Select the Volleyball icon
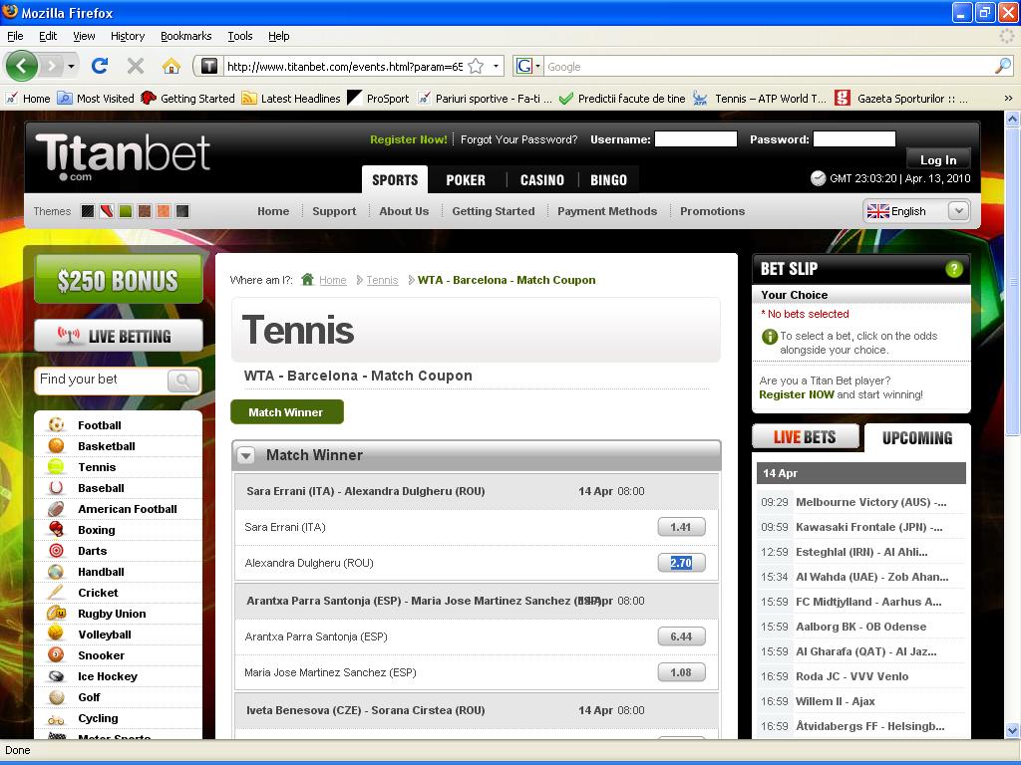1021x765 pixels. click(57, 634)
